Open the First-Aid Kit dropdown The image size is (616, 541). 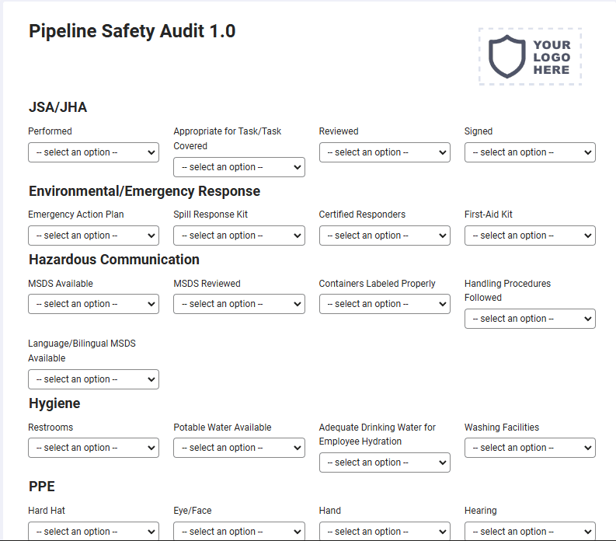(530, 236)
